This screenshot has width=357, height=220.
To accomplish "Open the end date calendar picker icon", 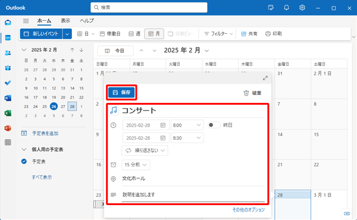I will pyautogui.click(x=163, y=138).
